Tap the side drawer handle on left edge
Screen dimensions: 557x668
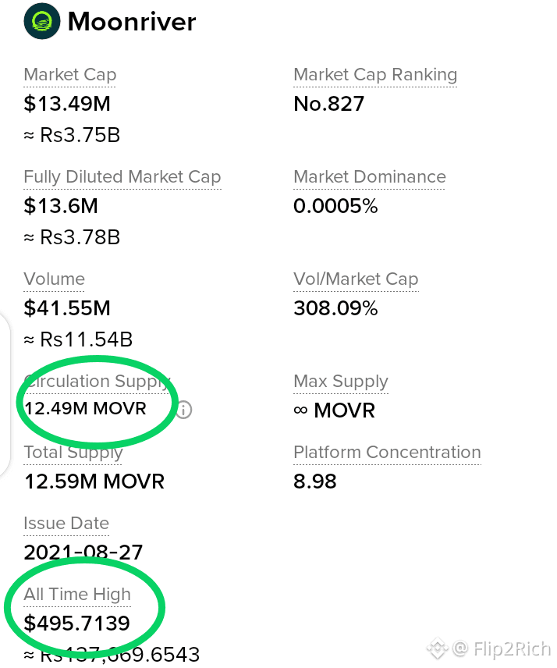(x=4, y=396)
